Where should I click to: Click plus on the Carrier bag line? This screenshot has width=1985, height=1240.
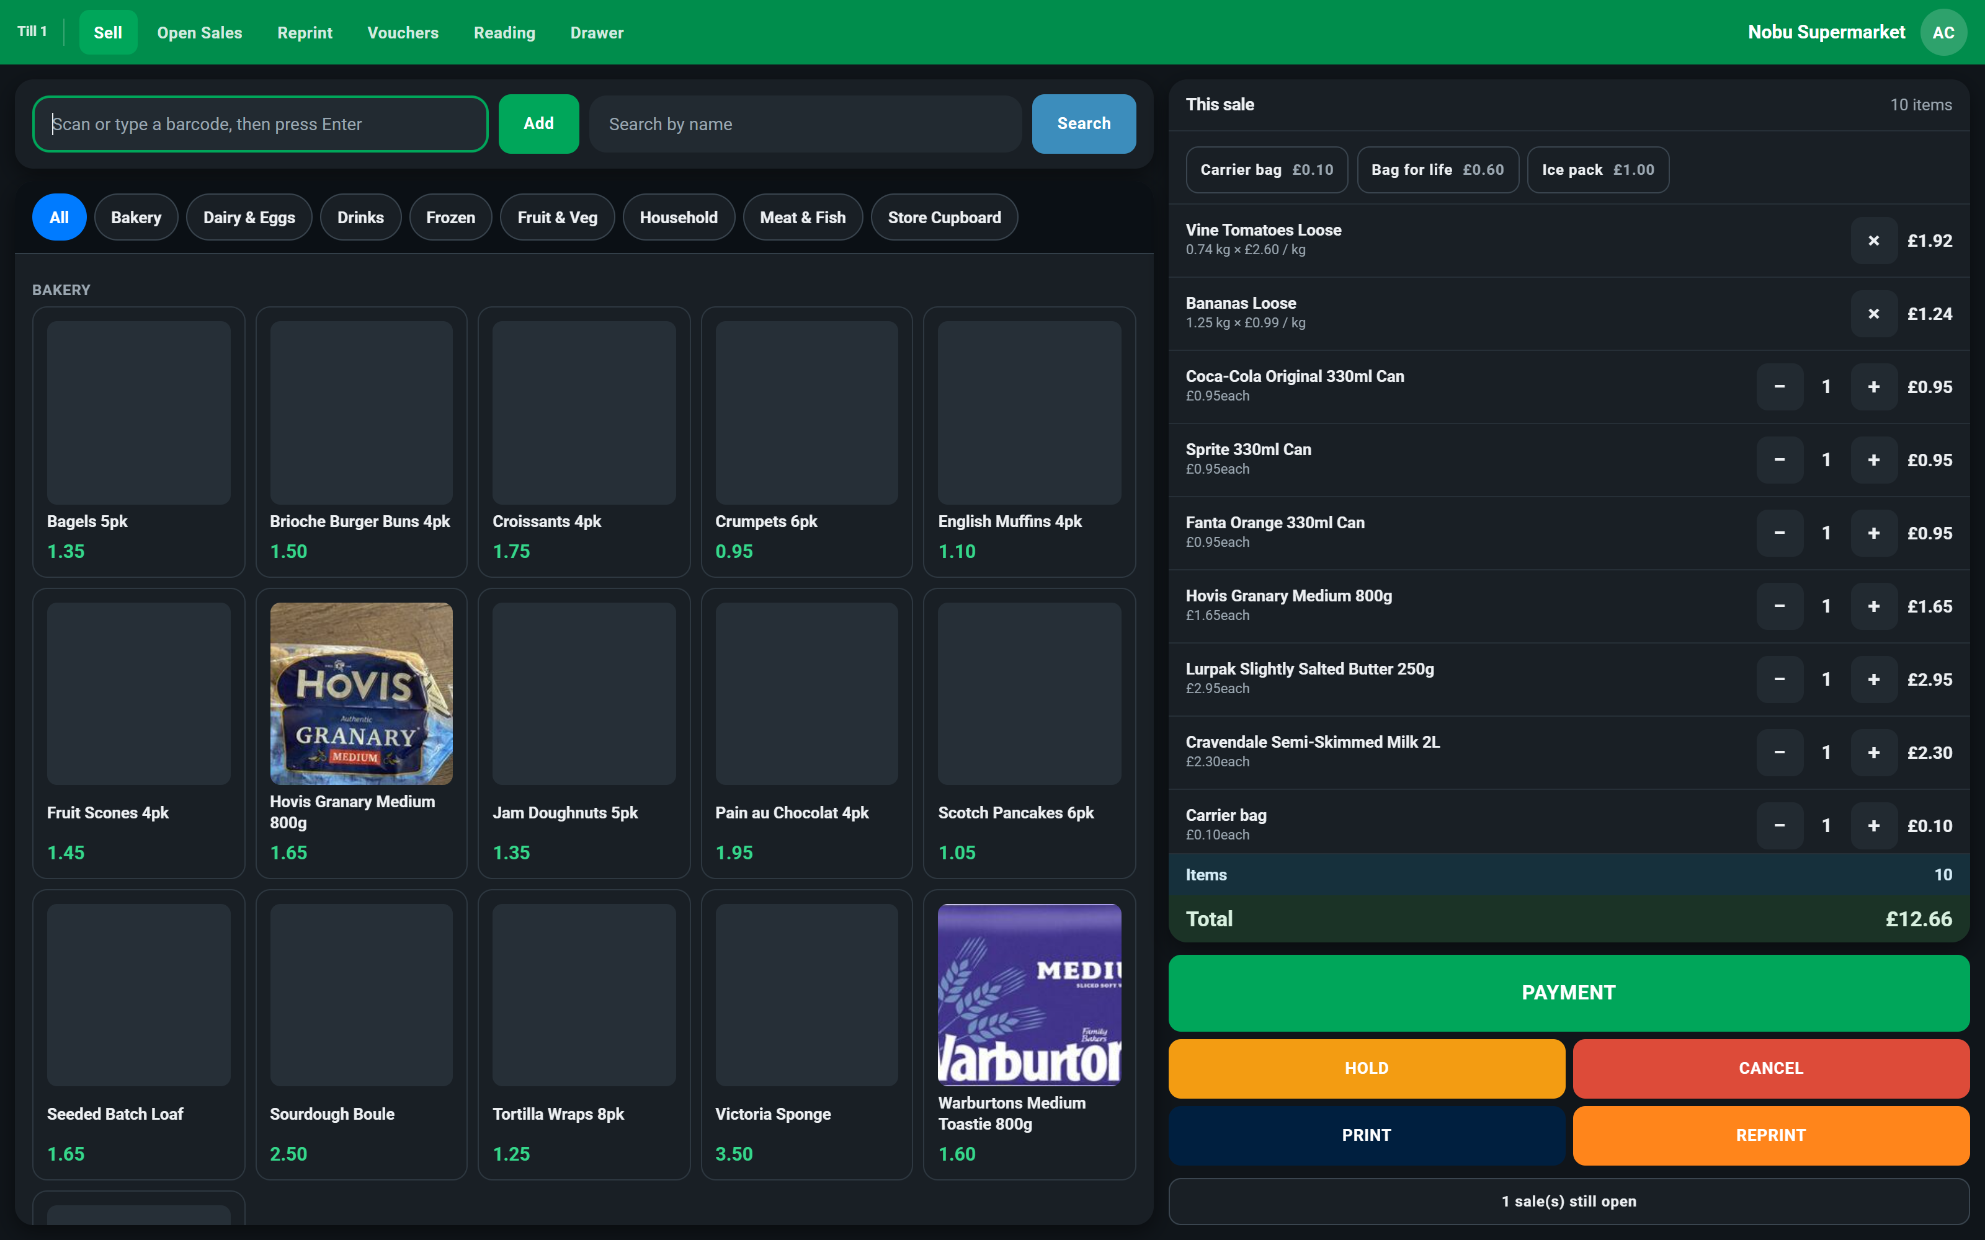click(x=1873, y=825)
